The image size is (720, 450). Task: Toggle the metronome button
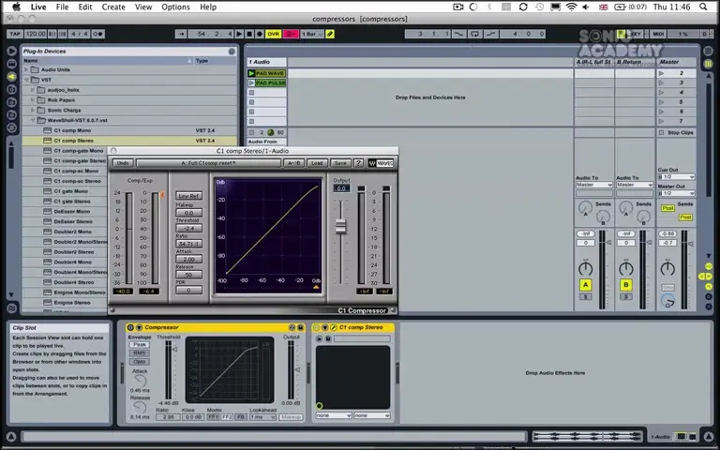[x=97, y=34]
